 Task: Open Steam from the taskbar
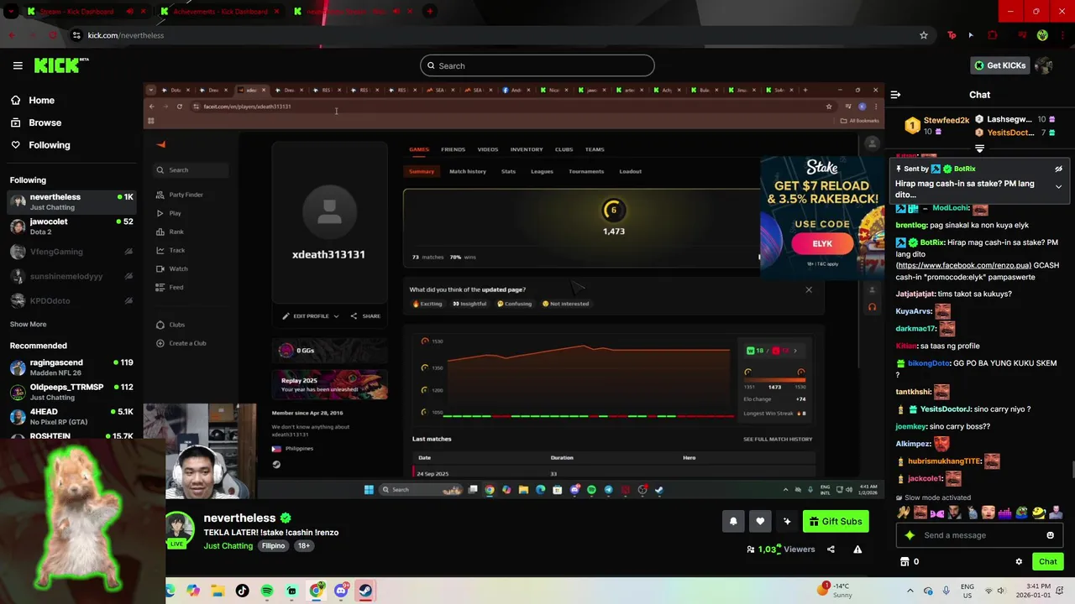click(365, 591)
